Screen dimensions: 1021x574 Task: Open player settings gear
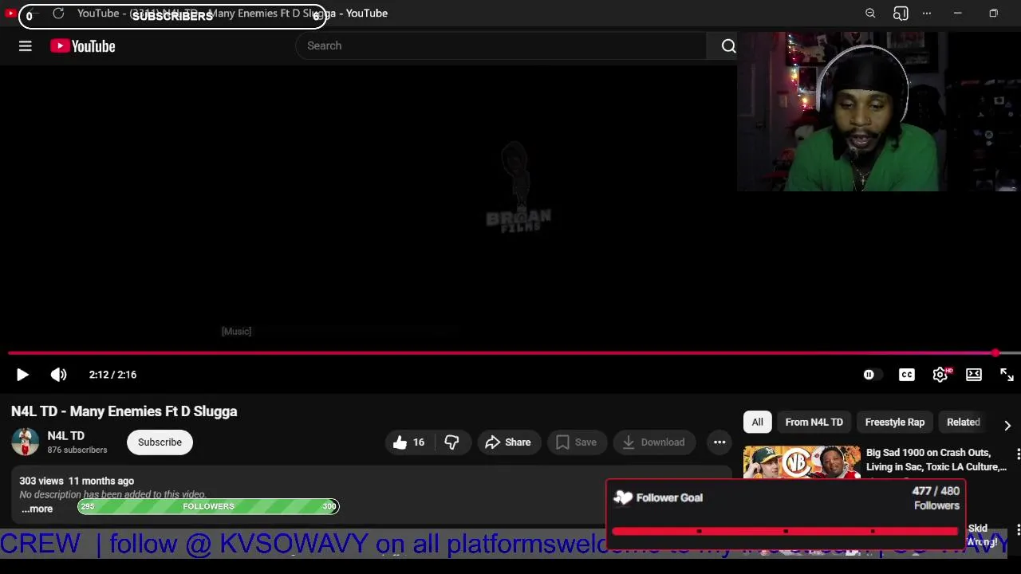(940, 375)
